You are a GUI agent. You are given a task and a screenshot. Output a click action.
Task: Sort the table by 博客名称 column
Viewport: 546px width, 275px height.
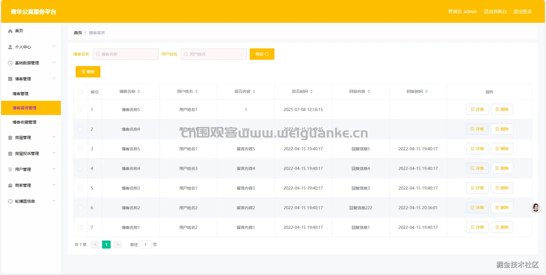(139, 91)
